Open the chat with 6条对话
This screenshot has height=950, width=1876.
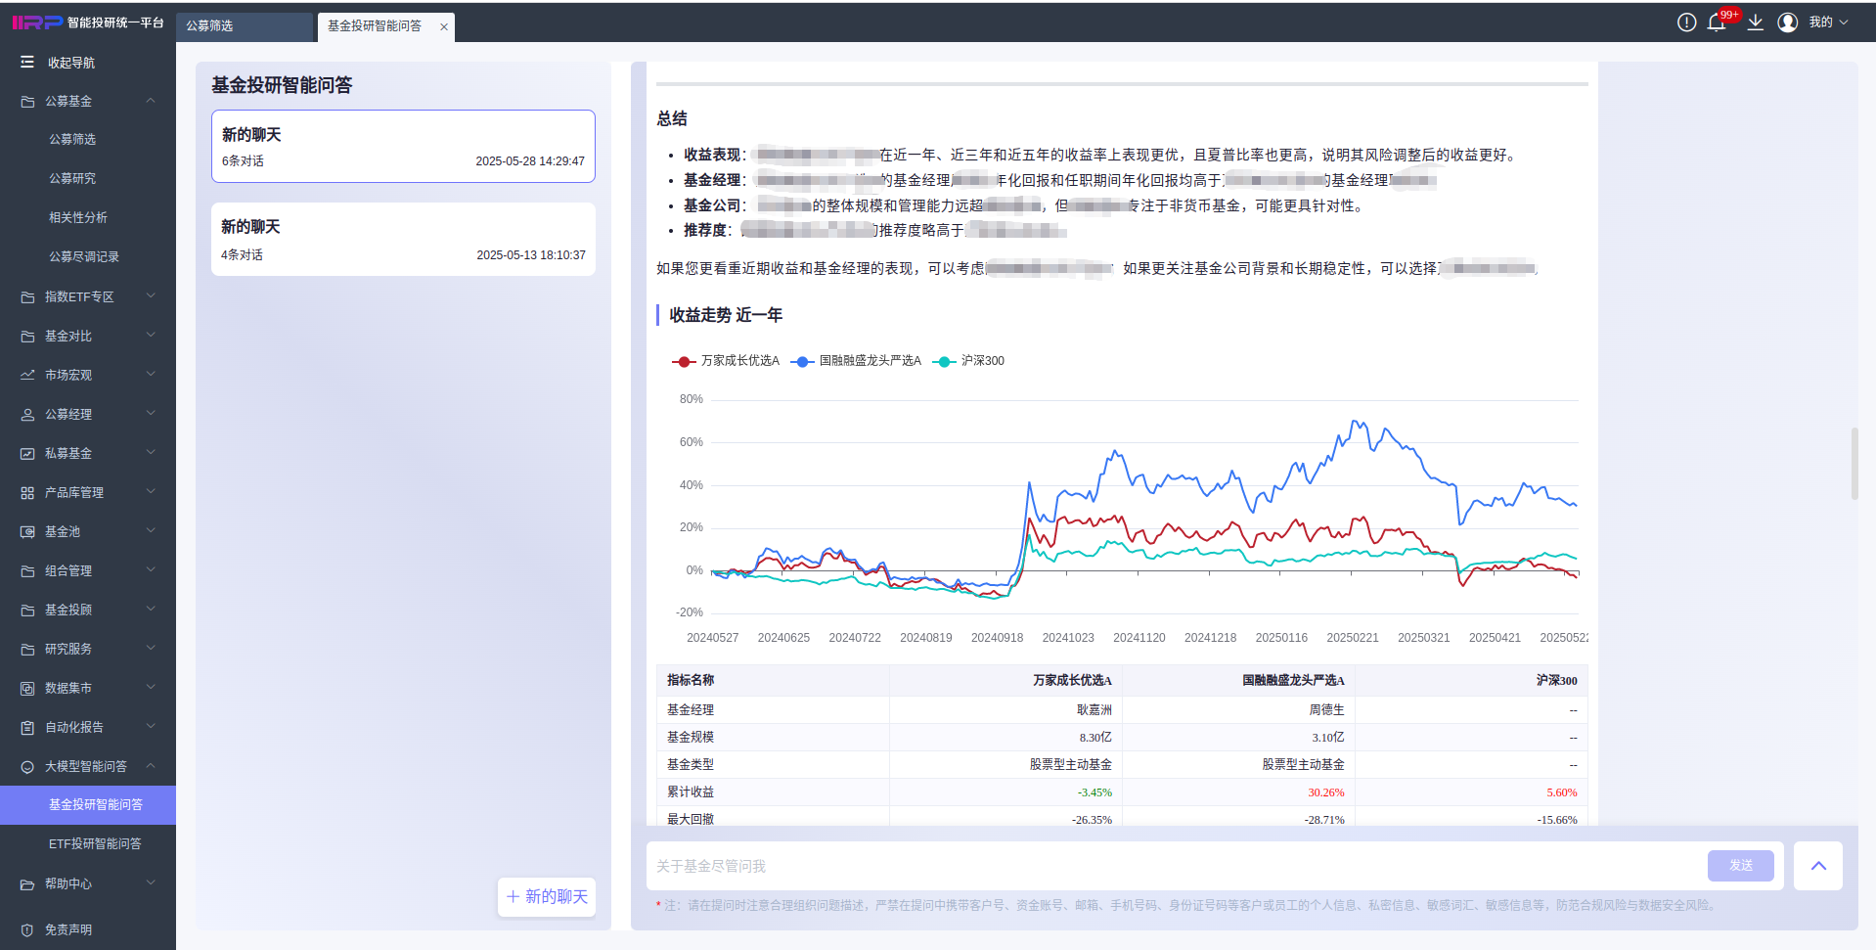pyautogui.click(x=403, y=147)
